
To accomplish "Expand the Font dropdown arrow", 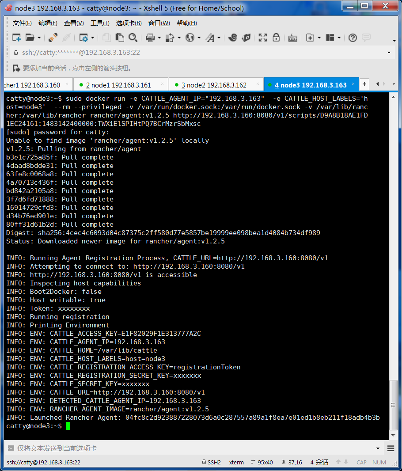I will [x=219, y=38].
